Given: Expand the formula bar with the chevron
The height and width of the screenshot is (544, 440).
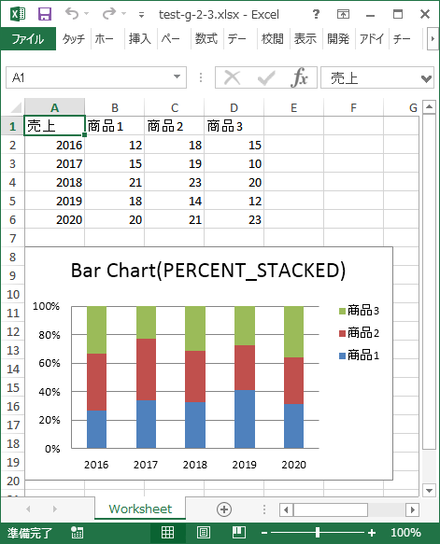Looking at the screenshot, I should 427,78.
